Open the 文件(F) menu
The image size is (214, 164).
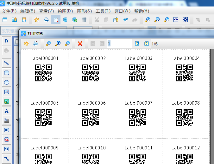click(x=9, y=11)
